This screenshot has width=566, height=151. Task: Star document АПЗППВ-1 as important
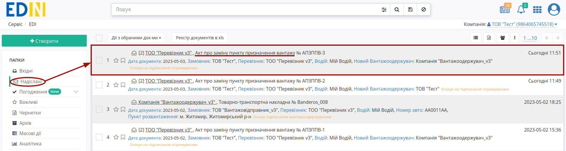(x=116, y=137)
